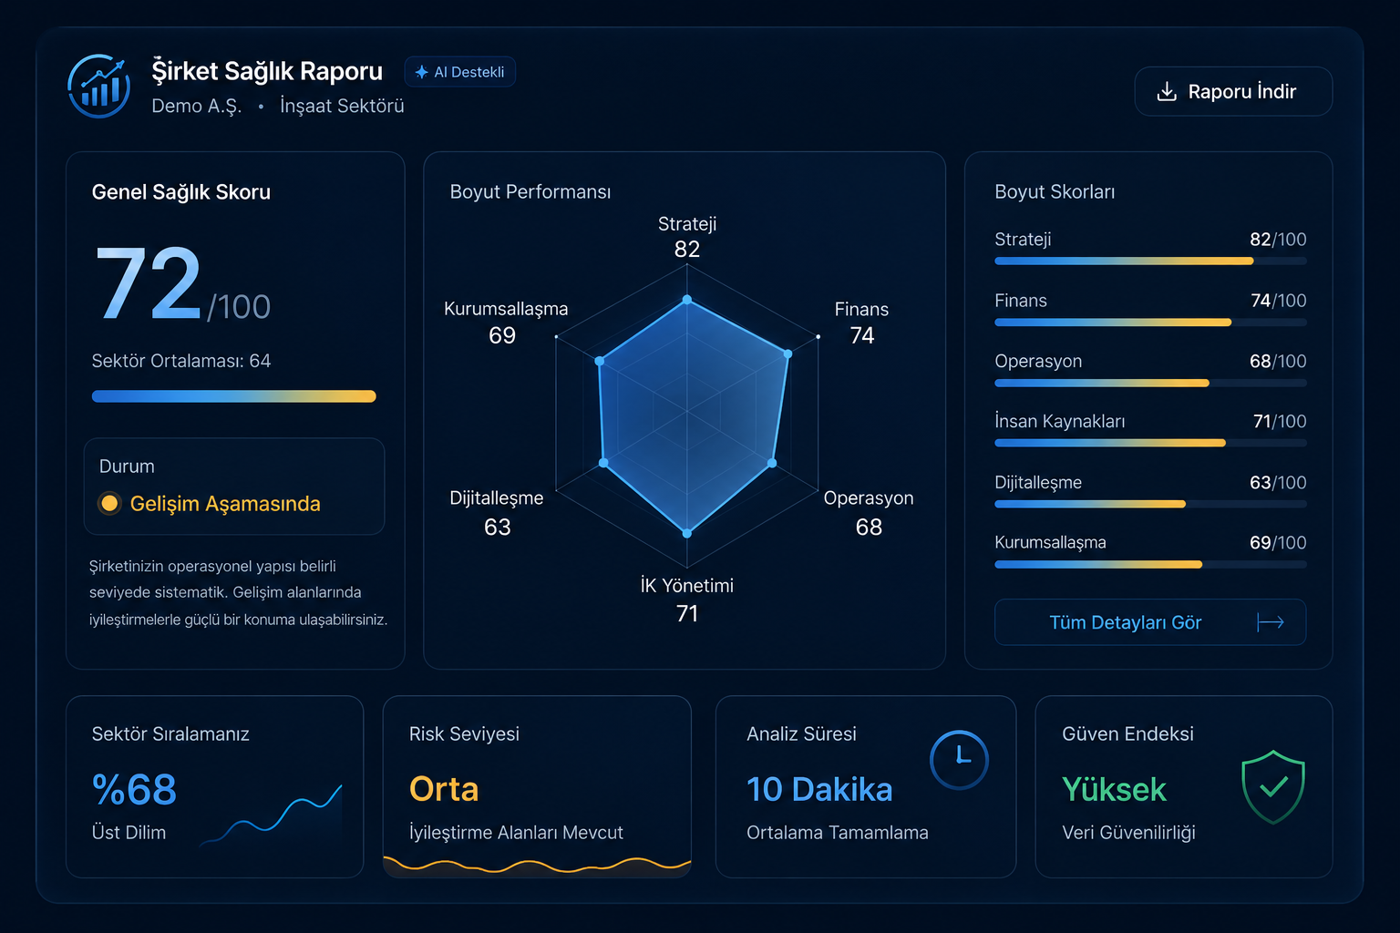This screenshot has width=1400, height=933.
Task: Click the Strateji point on the radar chart
Action: click(687, 299)
